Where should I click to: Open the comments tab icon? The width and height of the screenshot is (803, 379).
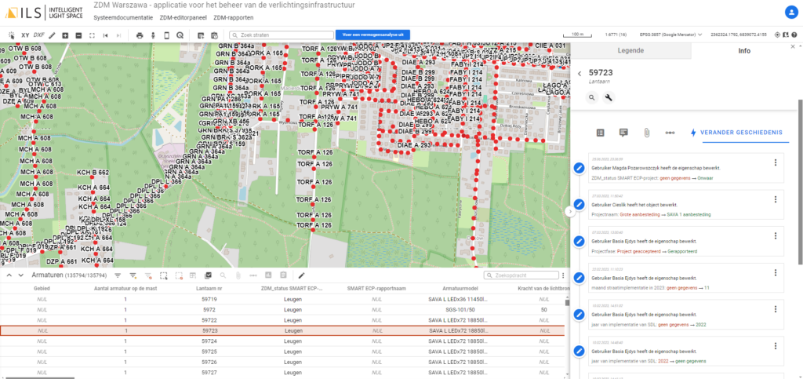pyautogui.click(x=623, y=133)
